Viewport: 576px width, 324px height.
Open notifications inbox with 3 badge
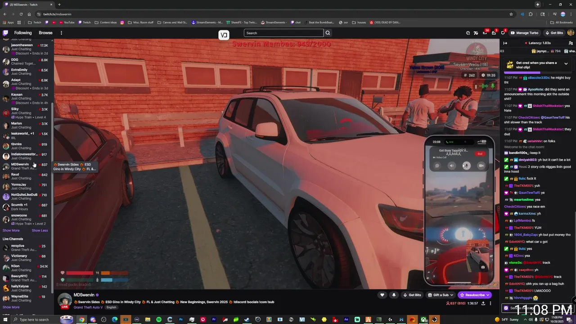point(494,33)
